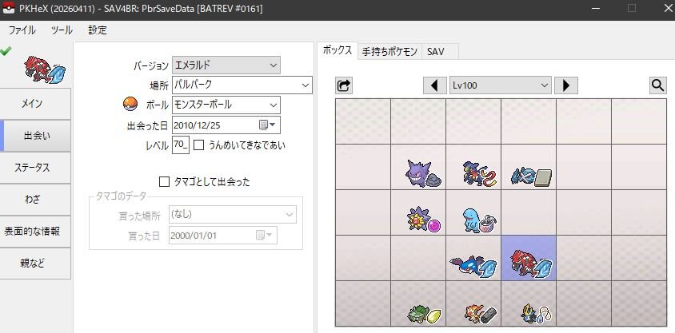Click the green legality checkmark icon
Screen dimensions: 675x333
[x=6, y=50]
